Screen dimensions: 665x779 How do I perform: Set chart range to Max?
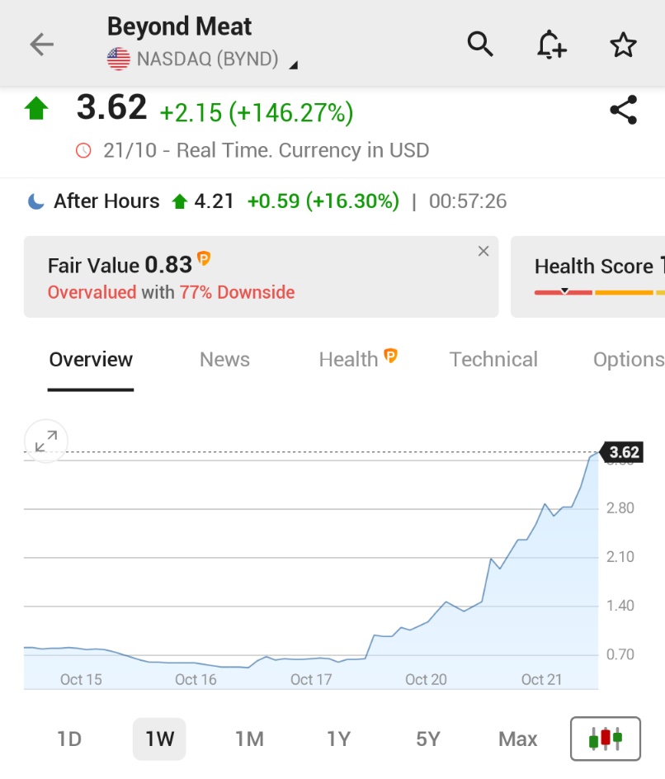tap(518, 739)
